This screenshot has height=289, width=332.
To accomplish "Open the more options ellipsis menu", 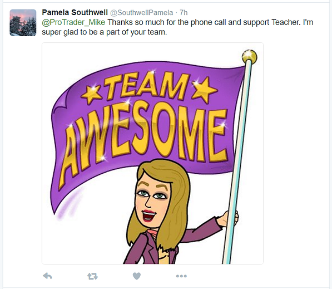I will 181,276.
